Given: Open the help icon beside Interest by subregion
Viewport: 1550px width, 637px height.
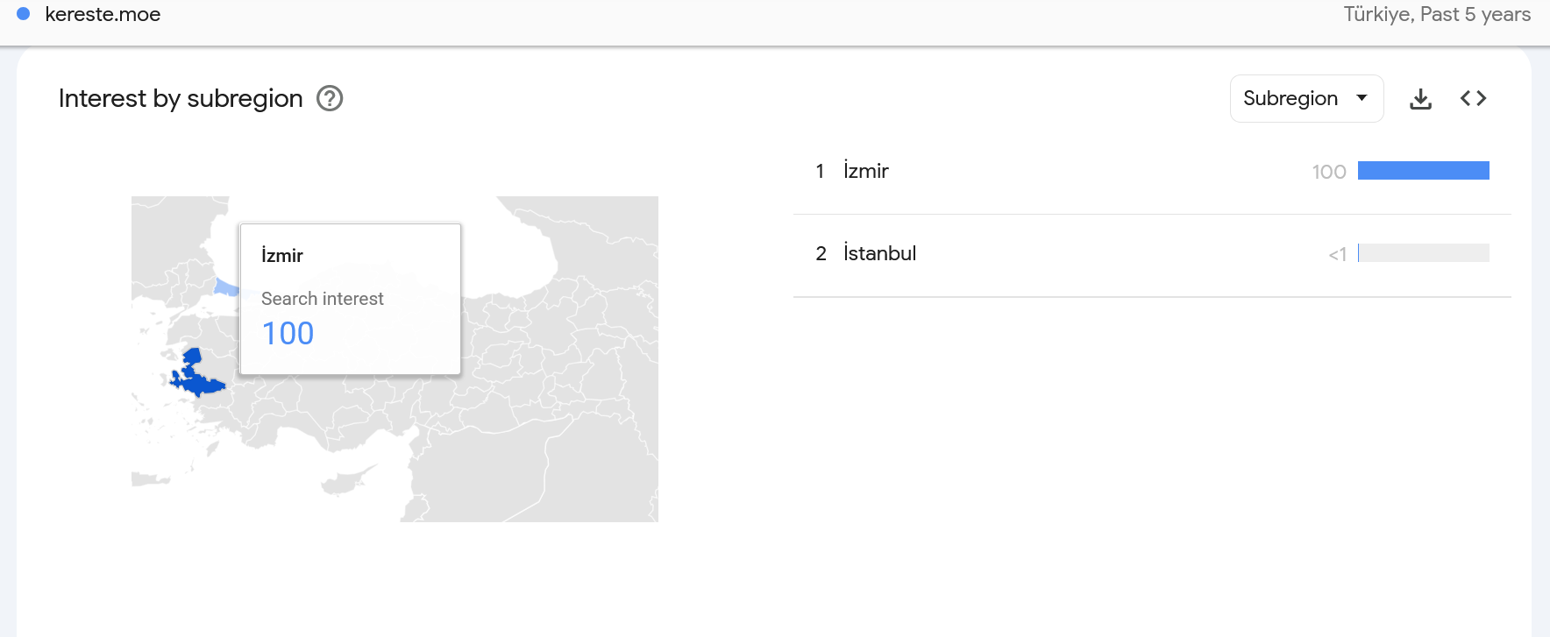Looking at the screenshot, I should [330, 98].
